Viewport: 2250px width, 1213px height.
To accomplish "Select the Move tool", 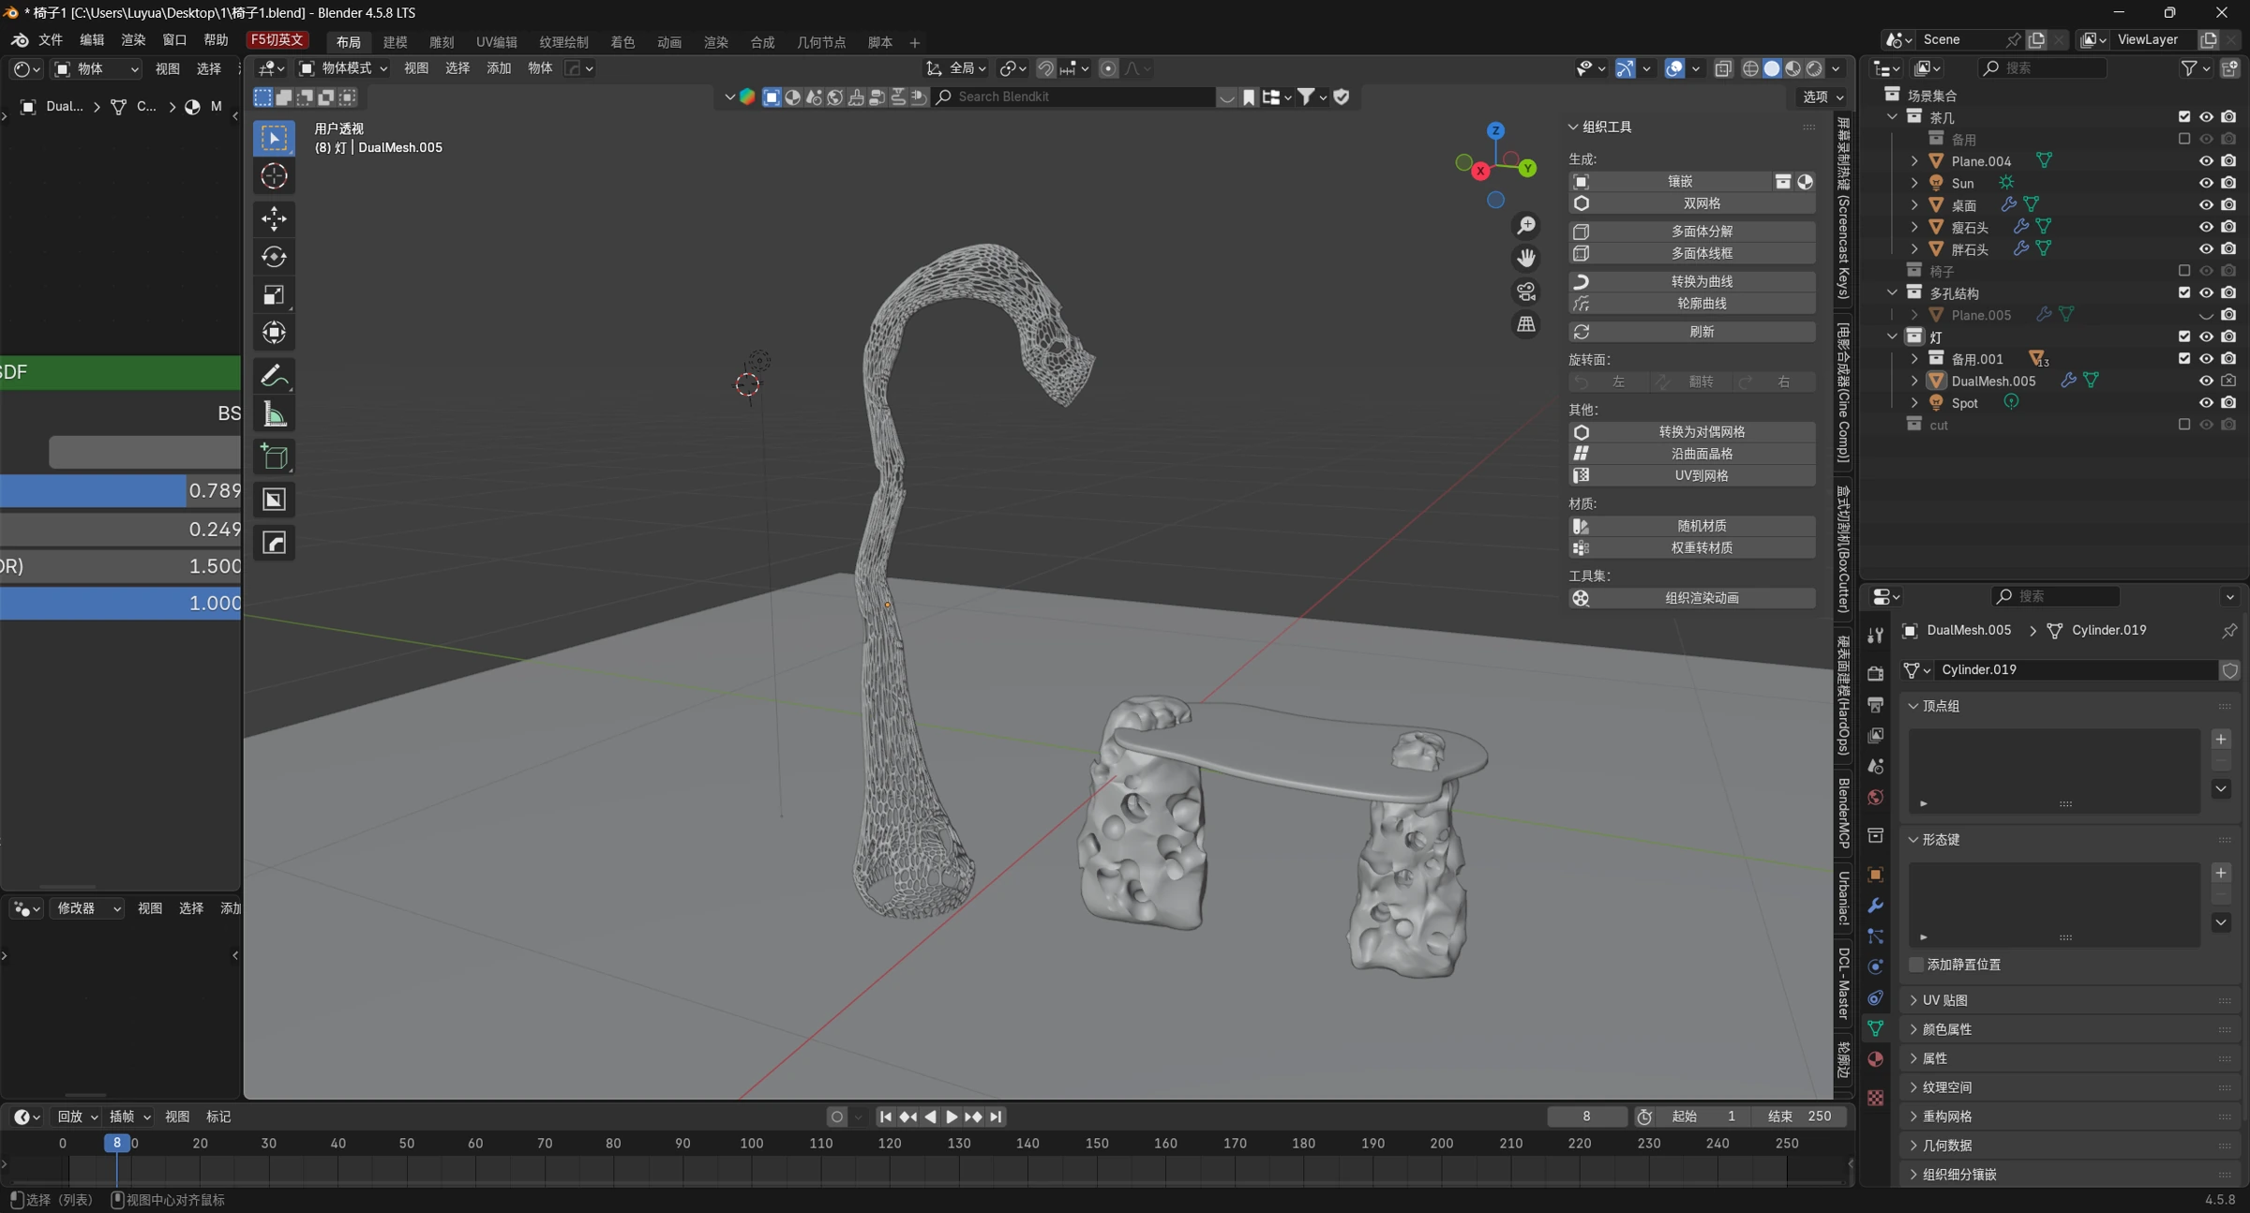I will (x=274, y=218).
